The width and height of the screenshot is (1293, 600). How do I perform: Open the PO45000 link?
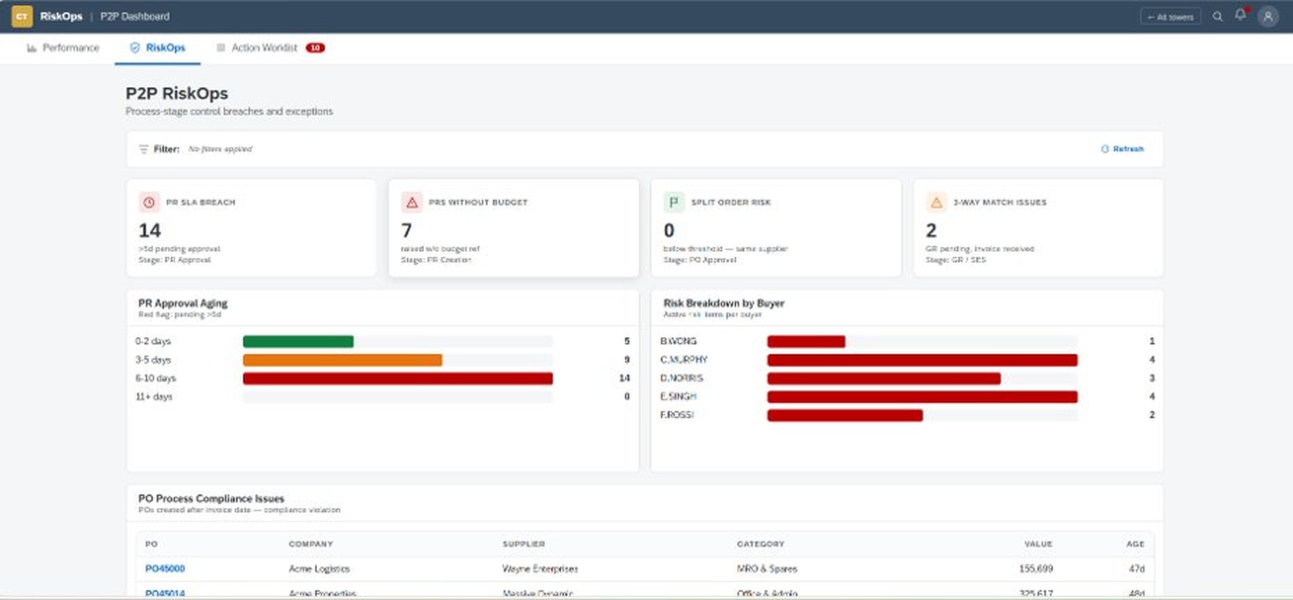coord(165,569)
